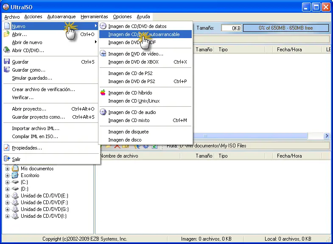Choose Imagen de CD Unix/Linux
Viewport: 333px width, 244px height.
coord(146,101)
